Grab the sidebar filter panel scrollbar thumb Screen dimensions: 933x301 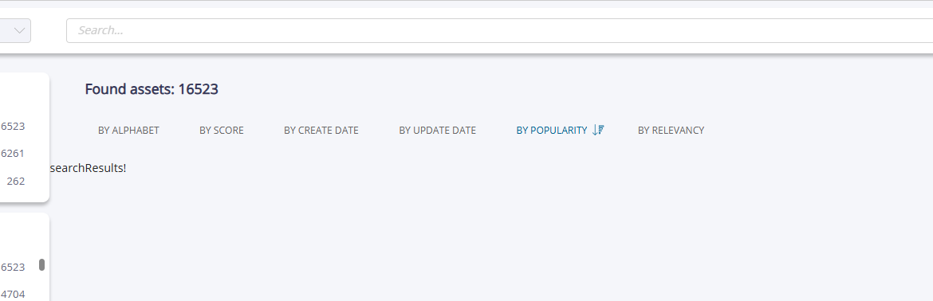coord(41,264)
